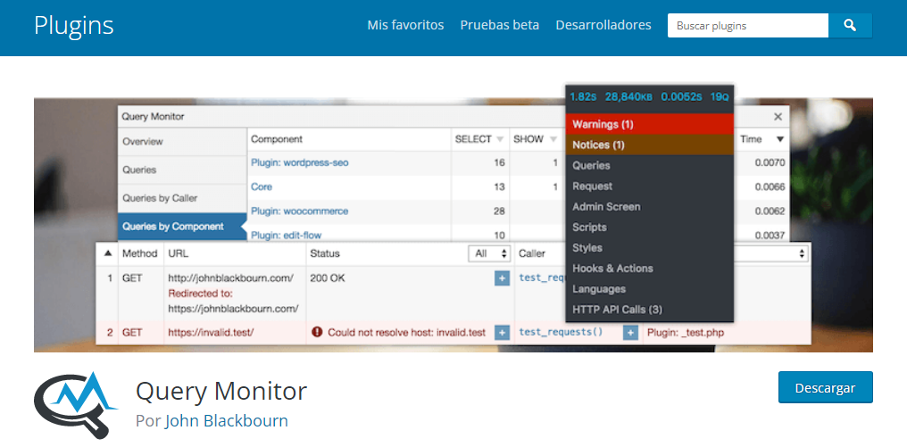Click Plugin: wordpress-seo component link
Viewport: 907px width, 447px height.
pos(300,163)
